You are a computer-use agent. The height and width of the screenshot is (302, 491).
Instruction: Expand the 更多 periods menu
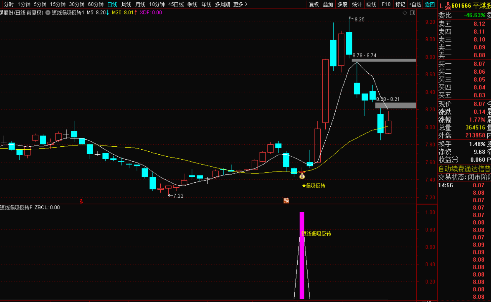[x=240, y=4]
